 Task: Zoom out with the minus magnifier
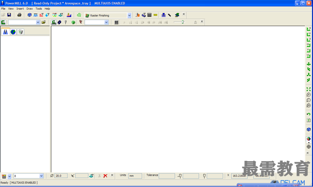click(x=309, y=100)
